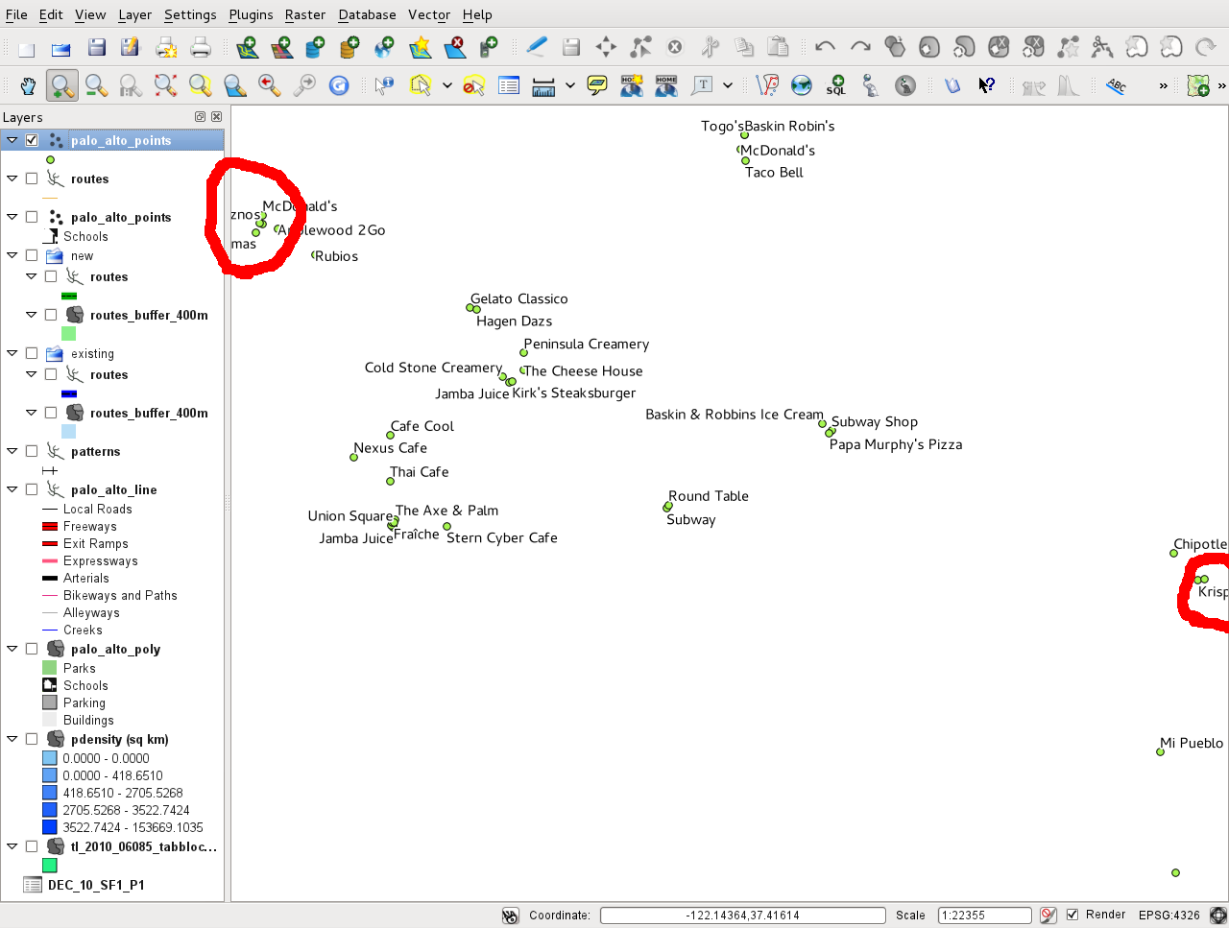Enable the patterns layer checkbox
1229x928 pixels.
pyautogui.click(x=32, y=451)
